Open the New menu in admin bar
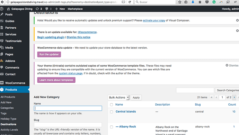This screenshot has height=135, width=239. coord(60,9)
